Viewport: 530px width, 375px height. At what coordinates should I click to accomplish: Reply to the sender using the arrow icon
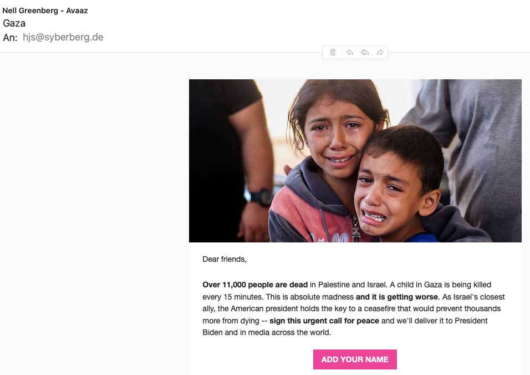(x=350, y=52)
